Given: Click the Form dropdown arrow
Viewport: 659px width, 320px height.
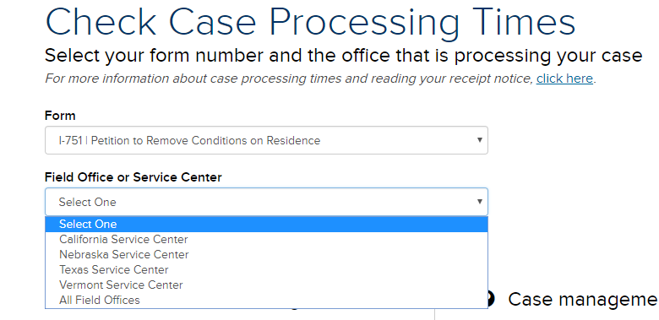Looking at the screenshot, I should [480, 140].
